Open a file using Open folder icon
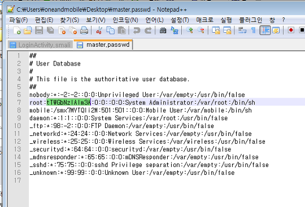The height and width of the screenshot is (207, 305). pos(28,30)
